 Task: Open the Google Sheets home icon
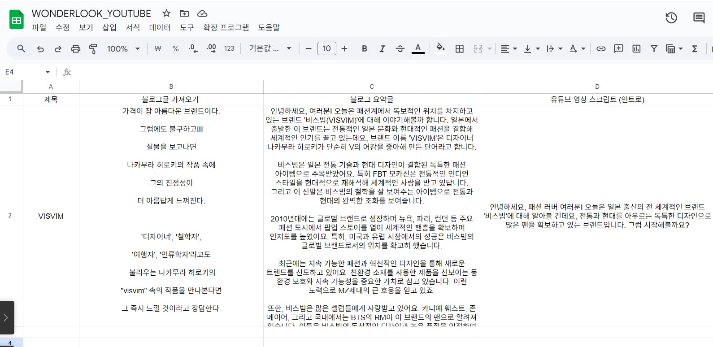point(17,20)
